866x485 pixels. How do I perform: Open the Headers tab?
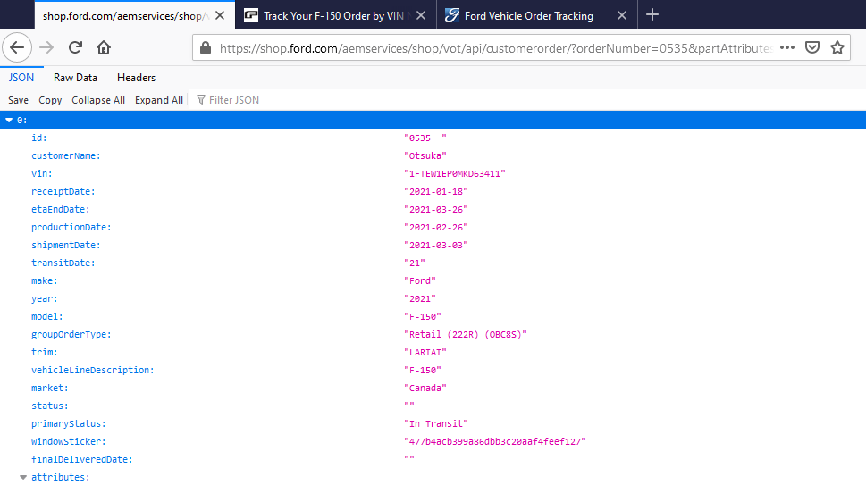point(136,78)
